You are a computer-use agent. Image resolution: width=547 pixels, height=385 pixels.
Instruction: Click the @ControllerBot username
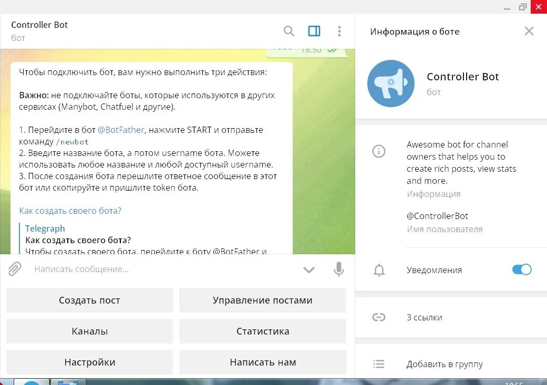437,216
